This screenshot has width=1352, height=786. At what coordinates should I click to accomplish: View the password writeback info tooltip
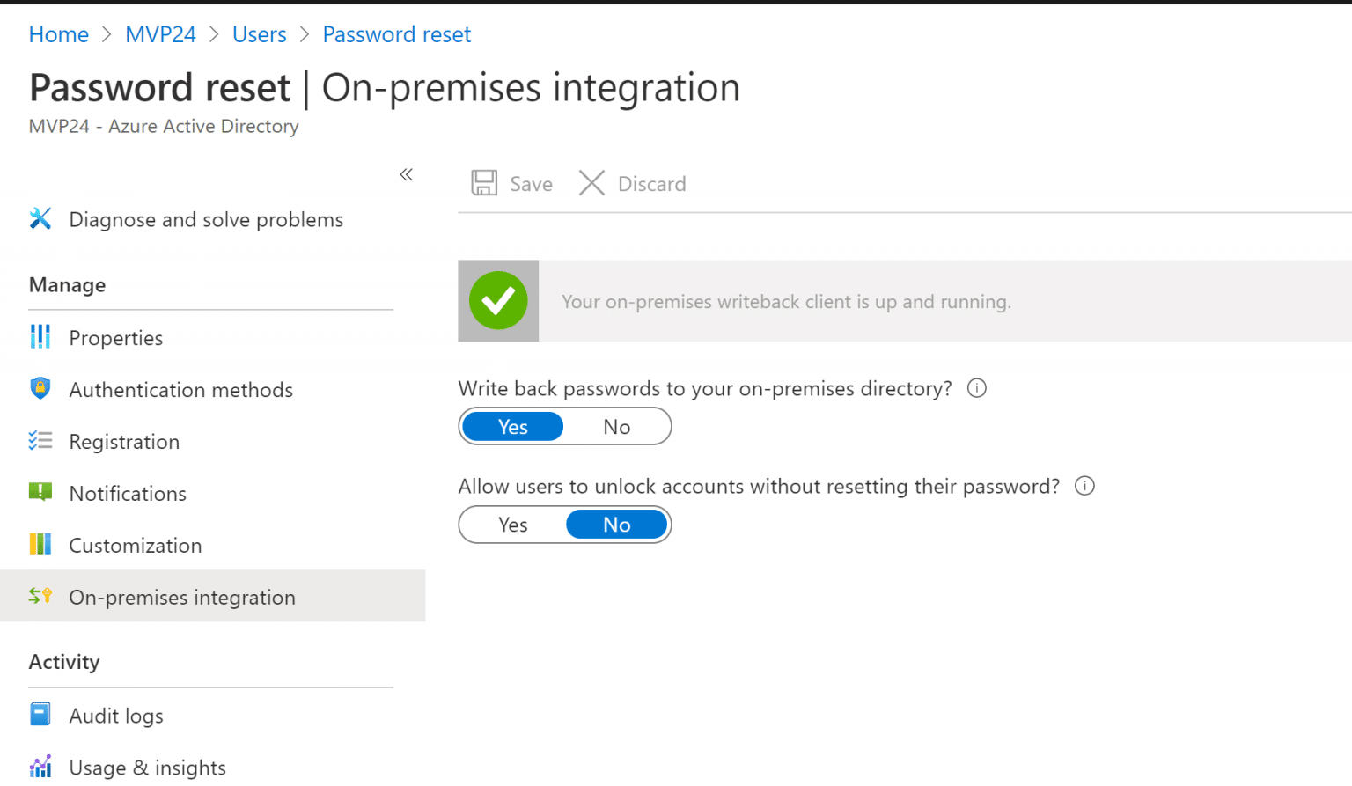tap(976, 388)
